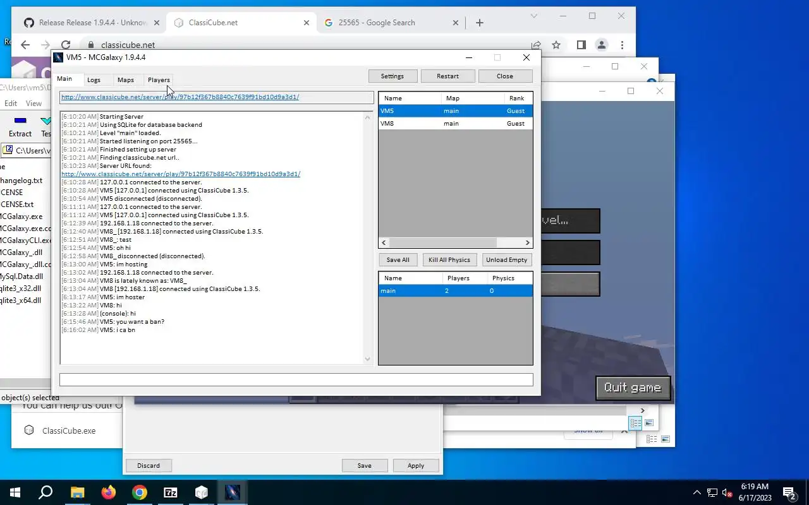
Task: Open the Chrome profile avatar menu
Action: [602, 45]
